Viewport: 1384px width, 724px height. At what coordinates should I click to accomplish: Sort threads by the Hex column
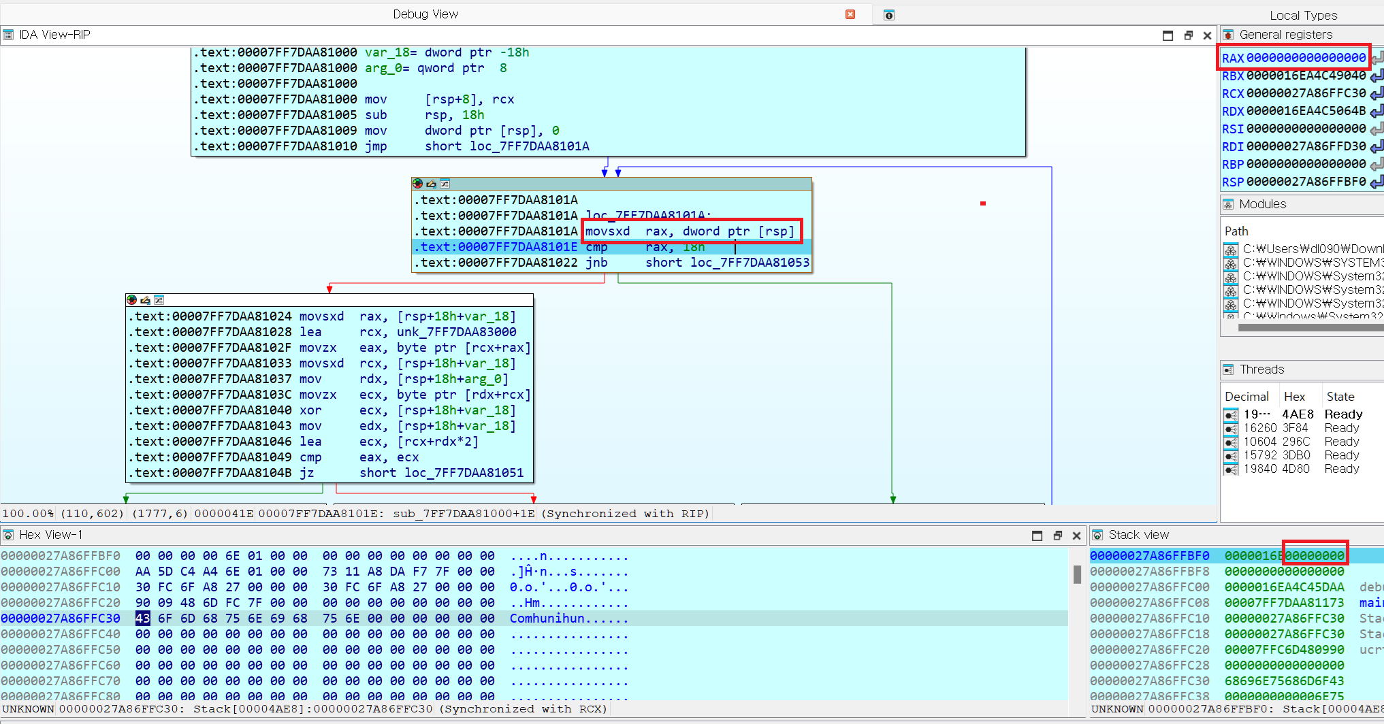[x=1294, y=397]
